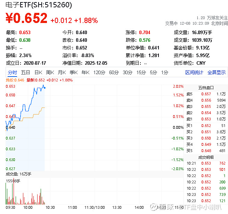Click the 成交明细 trade details header
This screenshot has height=214, width=228.
coord(206,157)
